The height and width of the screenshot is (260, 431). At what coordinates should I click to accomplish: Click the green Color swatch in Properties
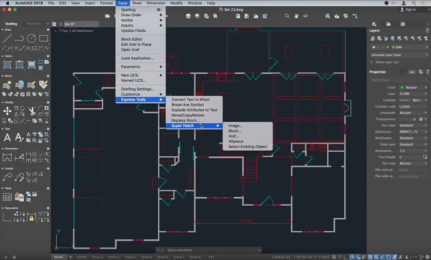coord(402,87)
